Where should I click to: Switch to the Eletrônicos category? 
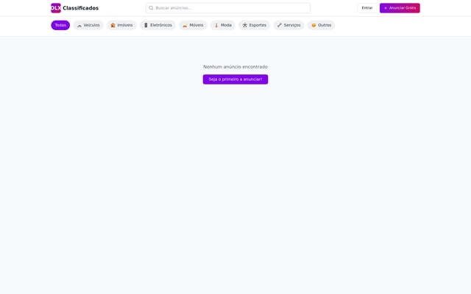click(161, 25)
